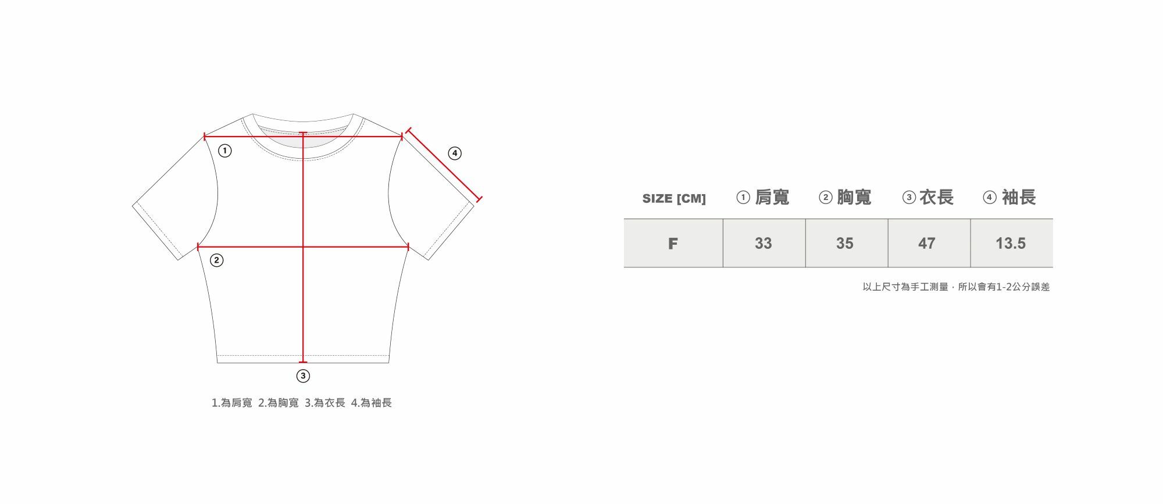The height and width of the screenshot is (504, 1163).
Task: Click the 袖長 header text
Action: pos(1019,198)
